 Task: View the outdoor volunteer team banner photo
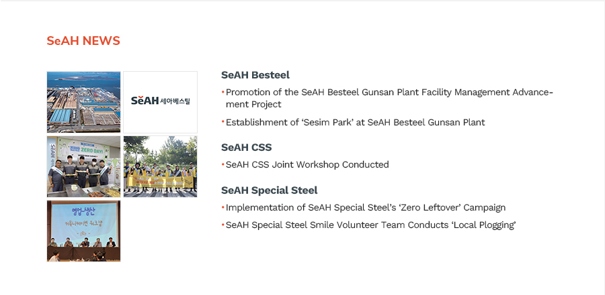[161, 166]
